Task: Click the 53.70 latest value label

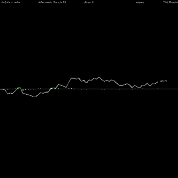Action: click(x=164, y=81)
